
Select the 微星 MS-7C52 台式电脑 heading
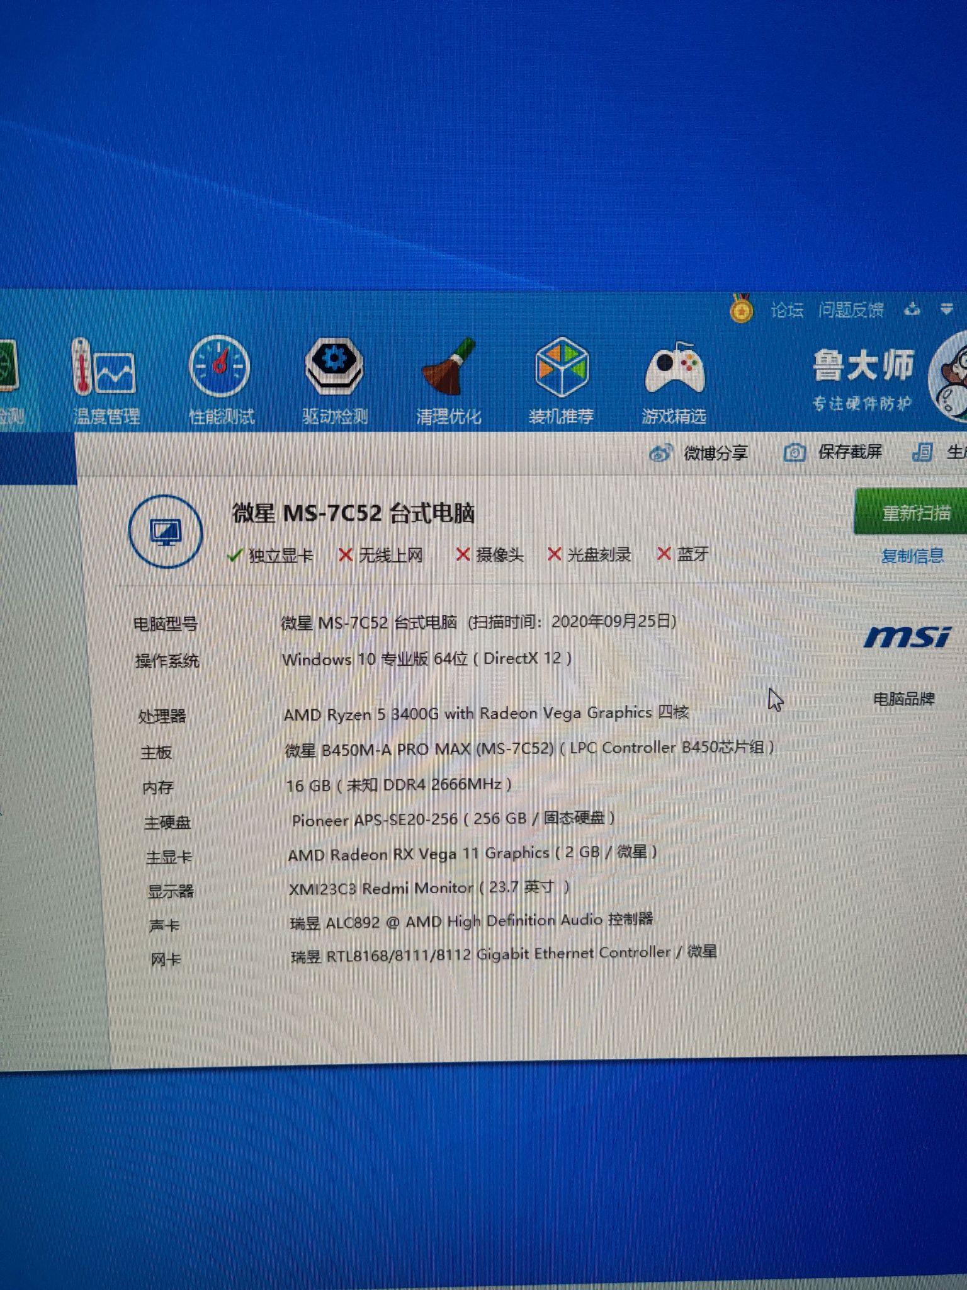tap(353, 513)
